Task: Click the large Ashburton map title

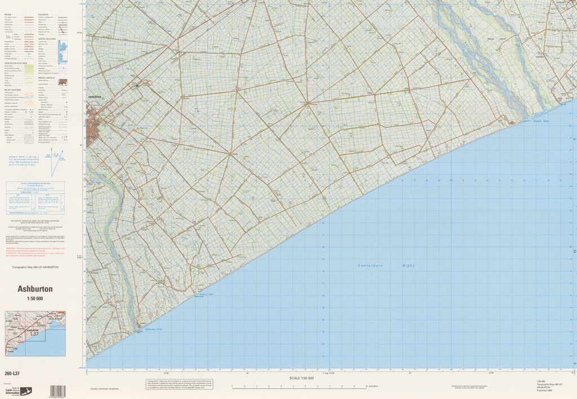Action: click(x=35, y=289)
